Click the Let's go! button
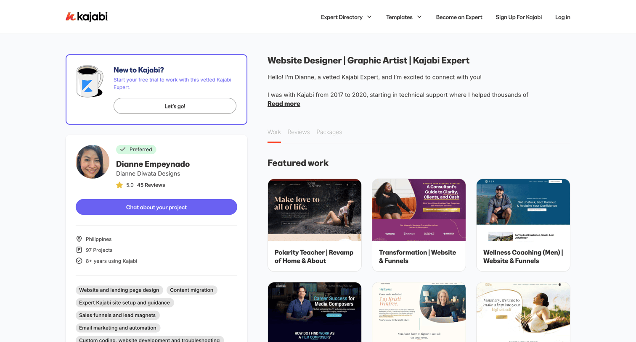This screenshot has width=636, height=342. click(175, 106)
